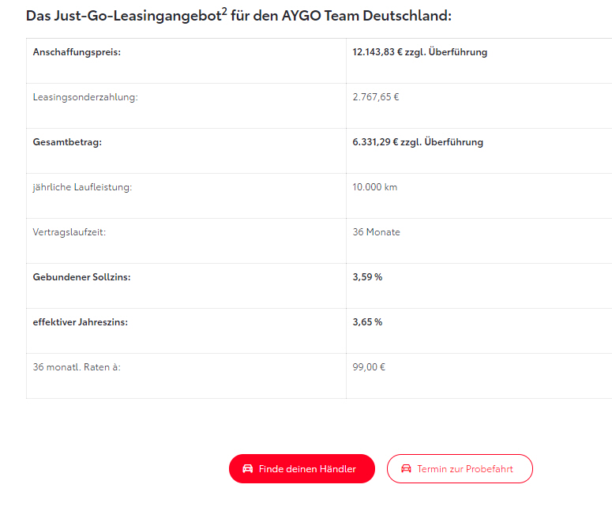The image size is (612, 522).
Task: Click the 3,65 % value
Action: pos(367,322)
